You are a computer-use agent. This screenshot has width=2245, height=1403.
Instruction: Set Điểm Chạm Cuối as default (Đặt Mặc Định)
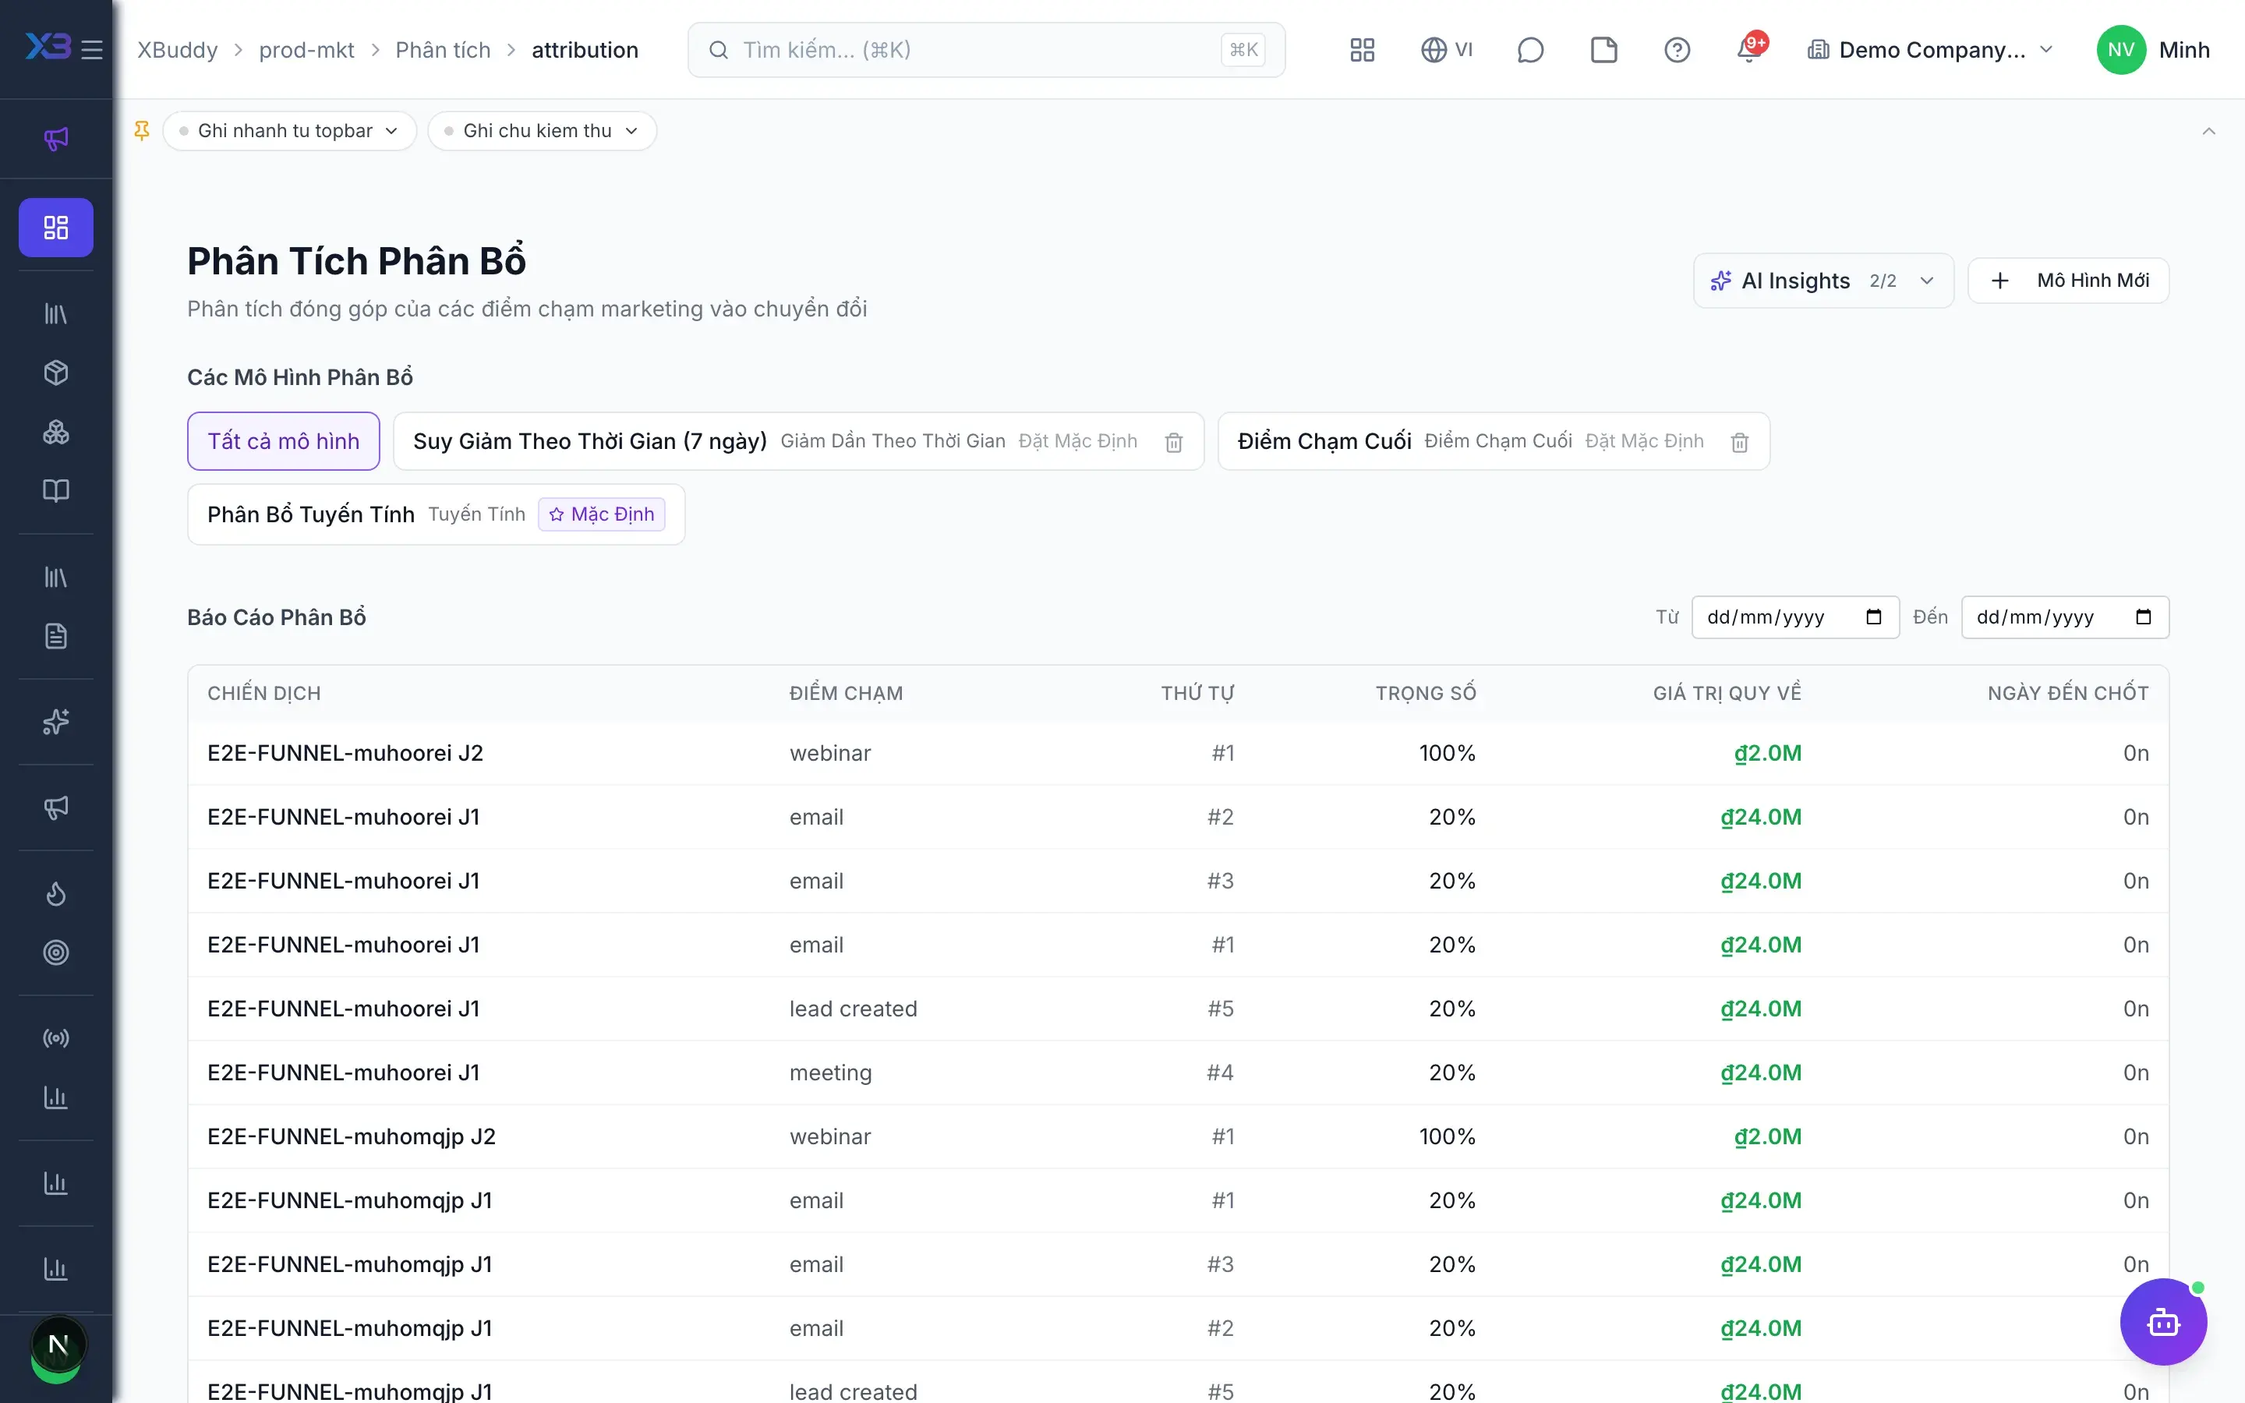1644,440
